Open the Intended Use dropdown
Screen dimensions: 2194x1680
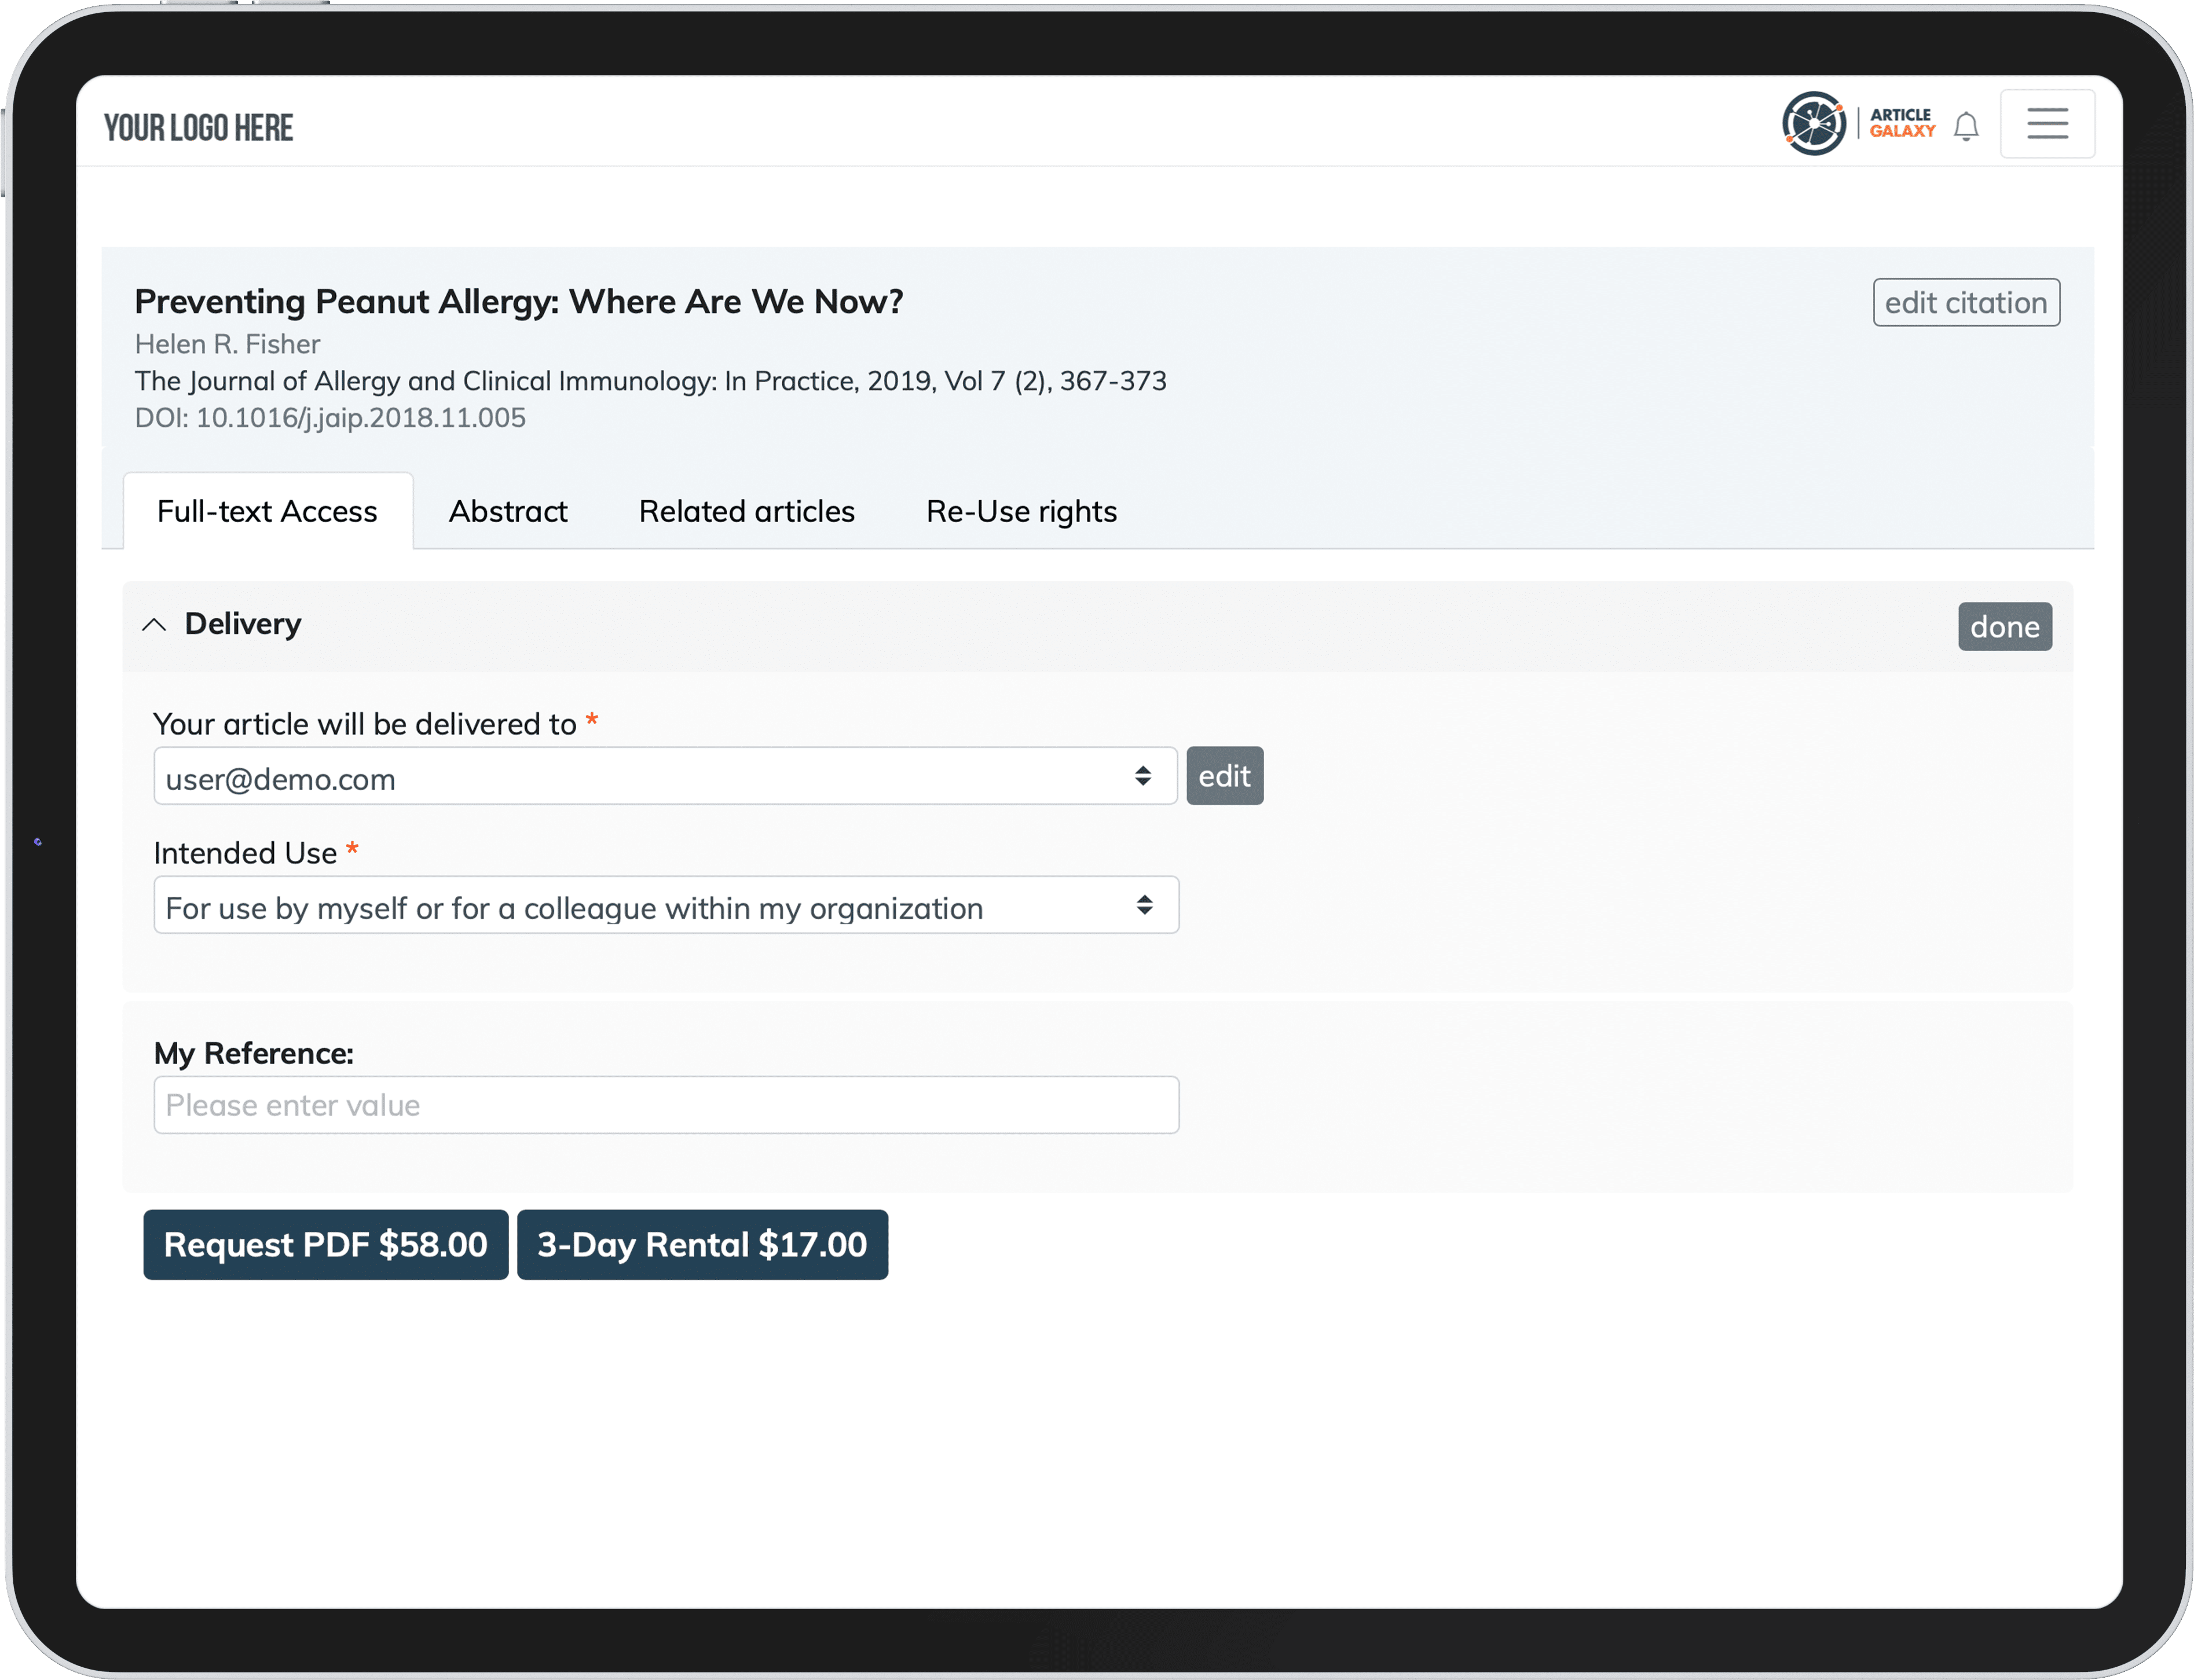click(x=666, y=906)
